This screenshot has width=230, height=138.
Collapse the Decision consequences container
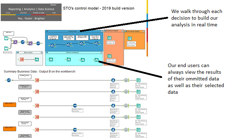pyautogui.click(x=101, y=52)
